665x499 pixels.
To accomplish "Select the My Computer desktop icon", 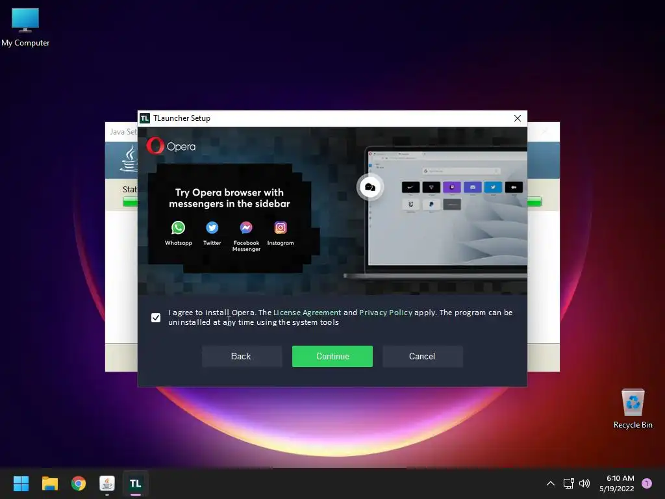I will [25, 26].
